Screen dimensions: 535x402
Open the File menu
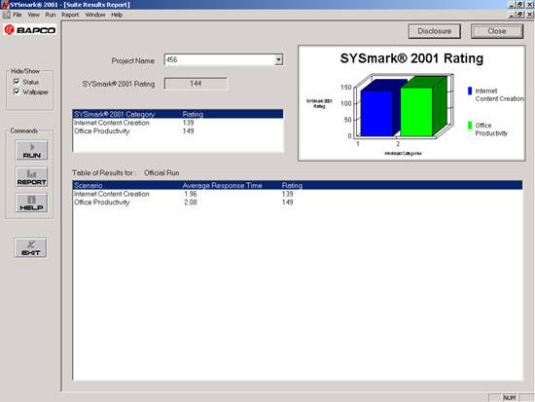pyautogui.click(x=18, y=15)
